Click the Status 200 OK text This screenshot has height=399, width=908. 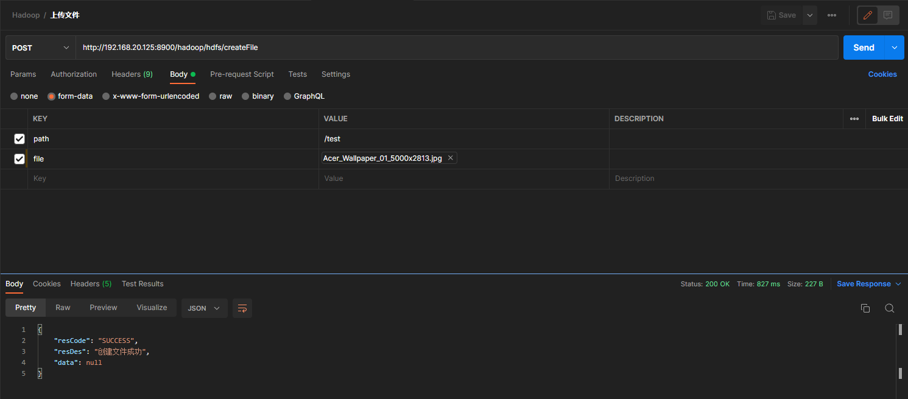coord(705,284)
